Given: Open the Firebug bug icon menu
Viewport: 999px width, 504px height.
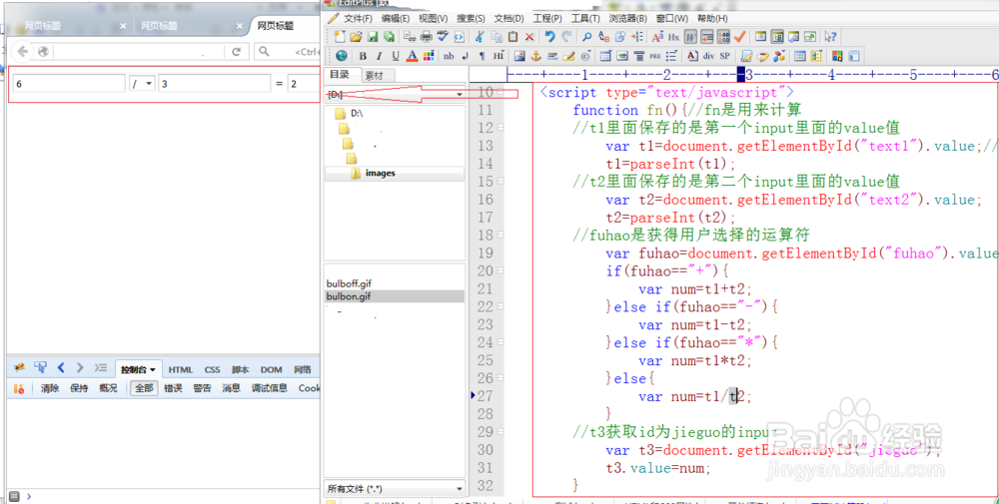Looking at the screenshot, I should pyautogui.click(x=20, y=367).
